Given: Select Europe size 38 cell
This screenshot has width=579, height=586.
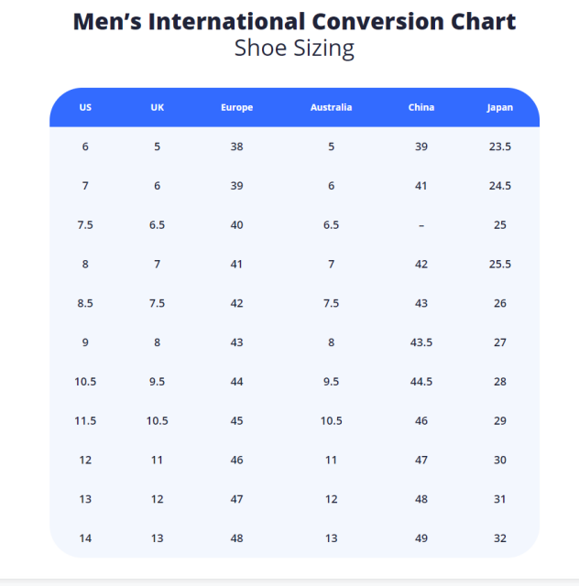Looking at the screenshot, I should tap(236, 146).
